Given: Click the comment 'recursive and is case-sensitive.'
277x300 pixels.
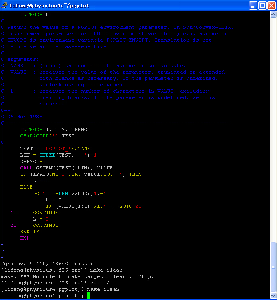Looking at the screenshot, I should [58, 46].
